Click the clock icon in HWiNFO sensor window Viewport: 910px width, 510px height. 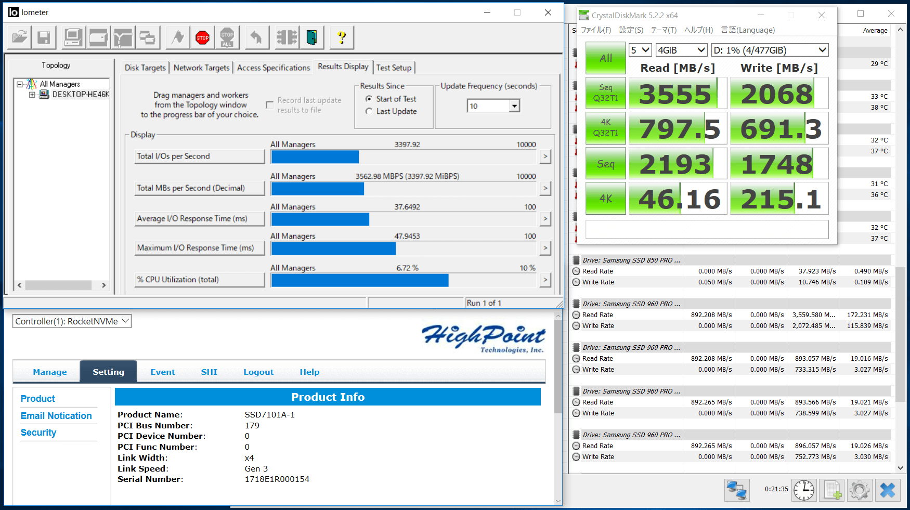(x=804, y=490)
